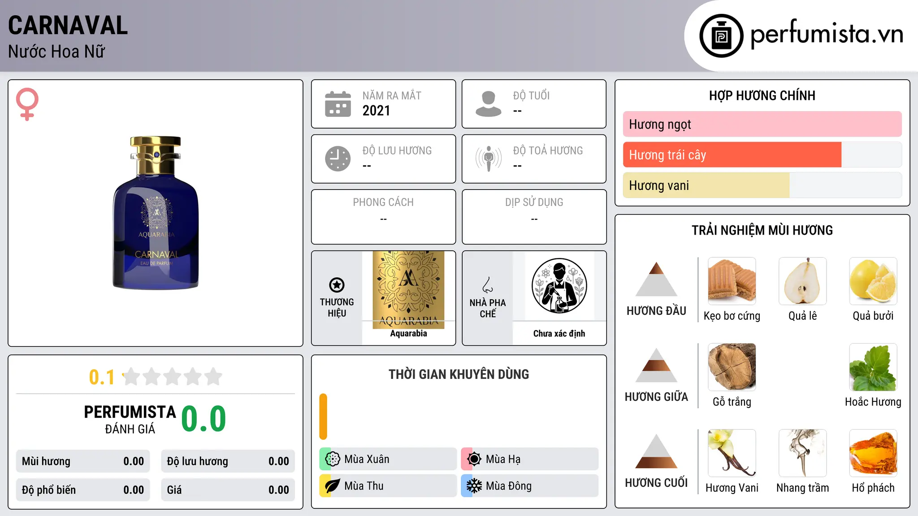
Task: Click the PHONG CÁCH label
Action: click(383, 202)
